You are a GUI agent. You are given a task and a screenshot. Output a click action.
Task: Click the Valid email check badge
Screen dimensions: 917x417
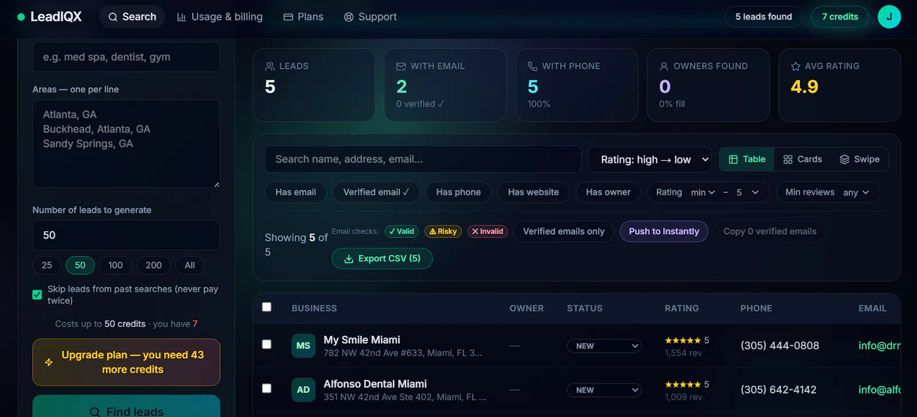pos(402,231)
